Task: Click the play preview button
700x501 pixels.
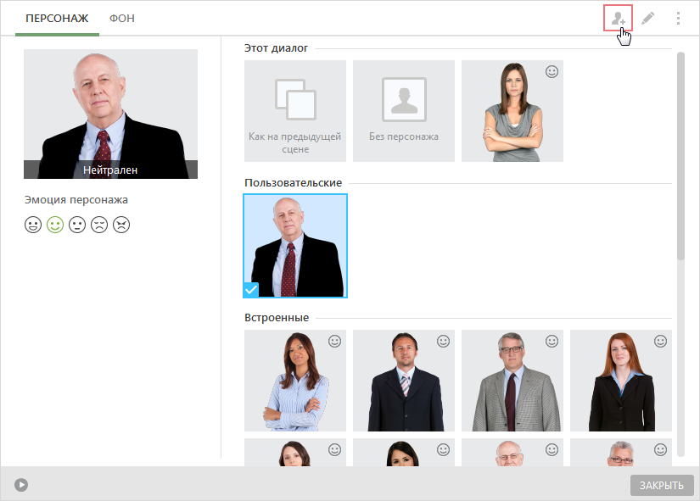Action: [x=21, y=485]
